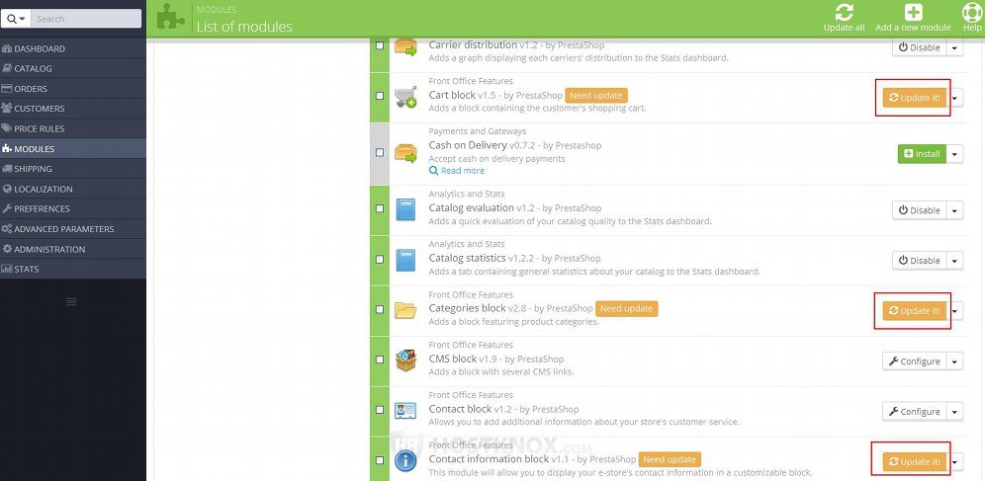
Task: Tick the CMS block checkbox
Action: click(380, 360)
